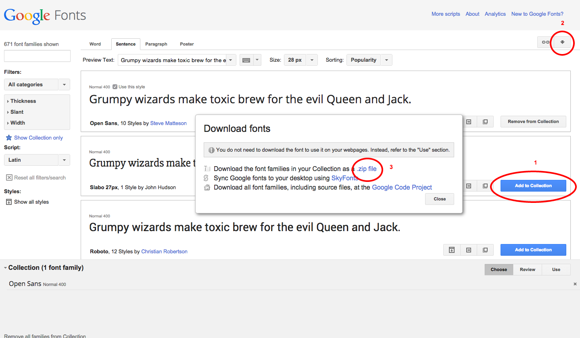
Task: Open the Latin script dropdown
Action: coord(37,160)
